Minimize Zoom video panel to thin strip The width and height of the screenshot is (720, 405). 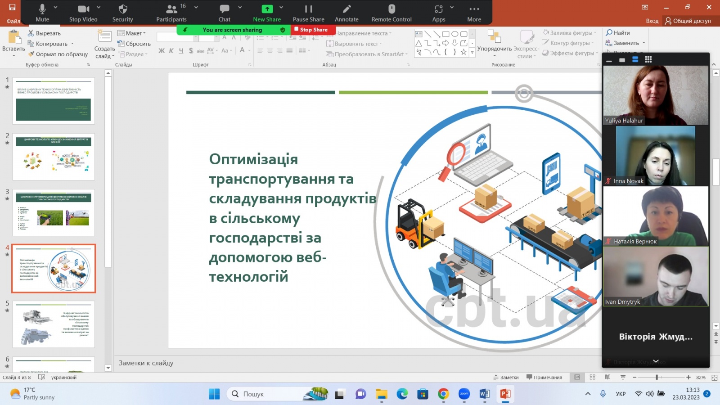pyautogui.click(x=609, y=60)
